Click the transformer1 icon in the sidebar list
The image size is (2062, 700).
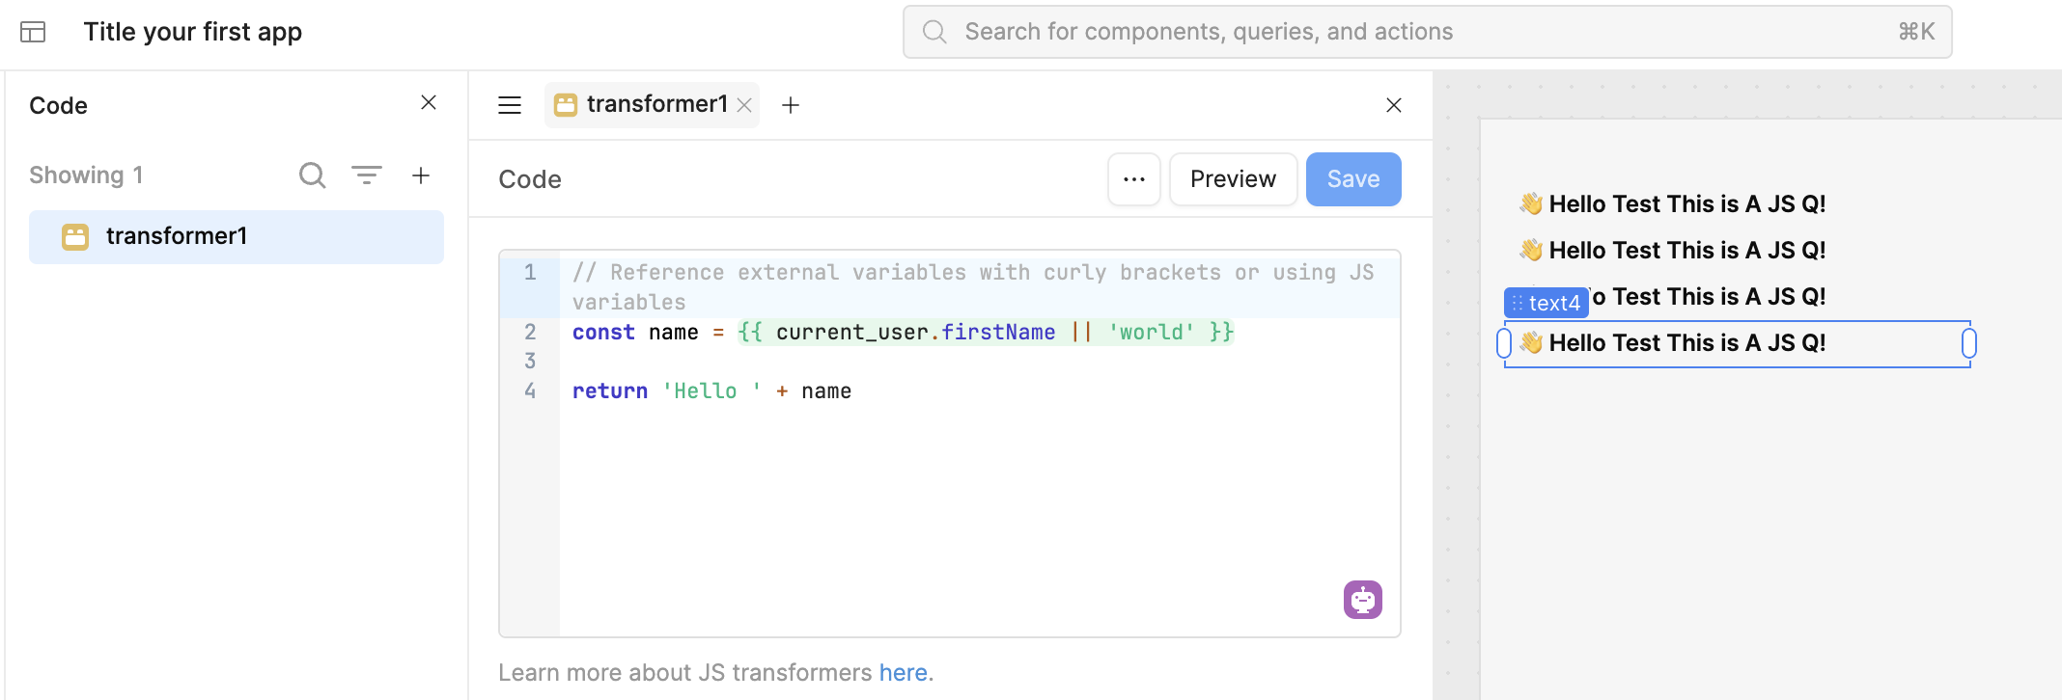click(75, 237)
